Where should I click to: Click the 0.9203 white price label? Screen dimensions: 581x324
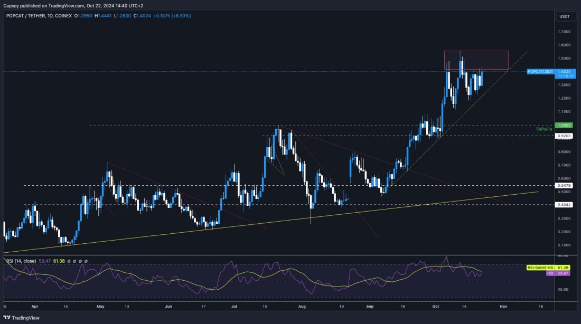pos(565,136)
